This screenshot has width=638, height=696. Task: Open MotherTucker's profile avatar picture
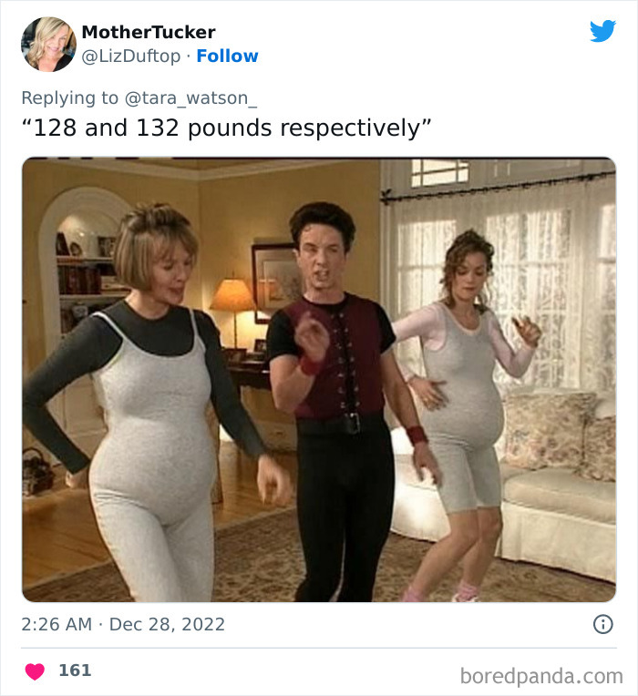tap(48, 45)
